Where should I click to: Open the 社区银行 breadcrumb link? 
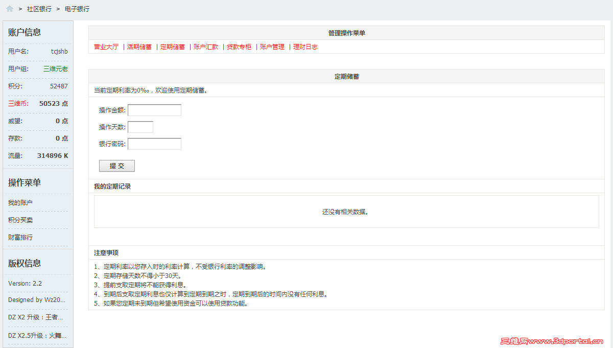39,9
